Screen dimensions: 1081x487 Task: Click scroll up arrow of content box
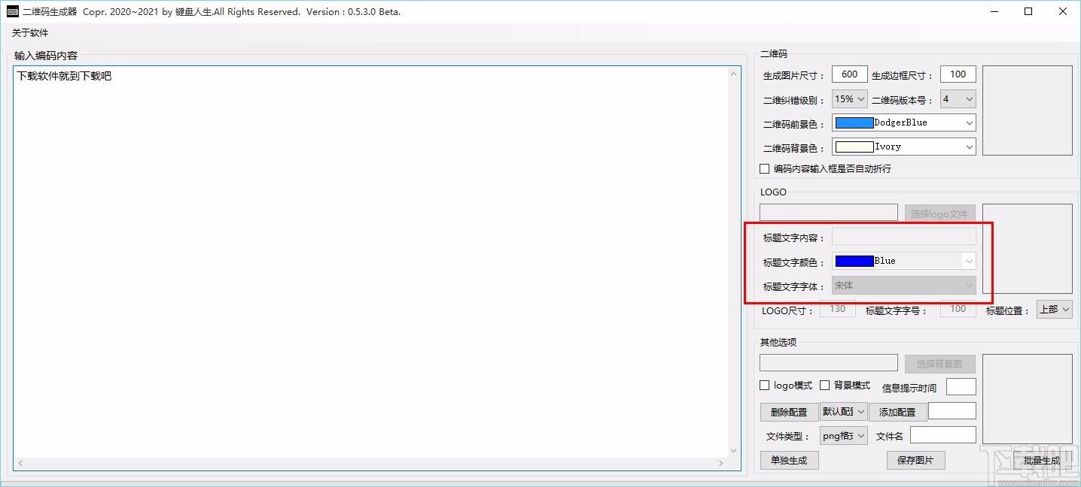pyautogui.click(x=735, y=74)
